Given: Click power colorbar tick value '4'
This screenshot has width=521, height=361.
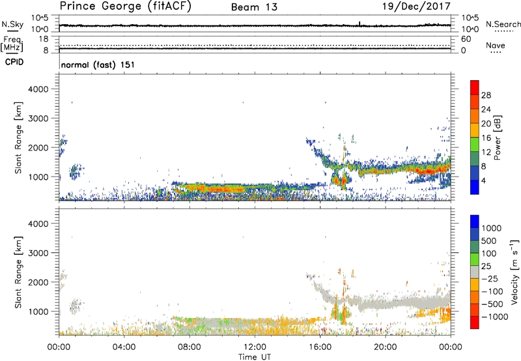Looking at the screenshot, I should click(484, 181).
